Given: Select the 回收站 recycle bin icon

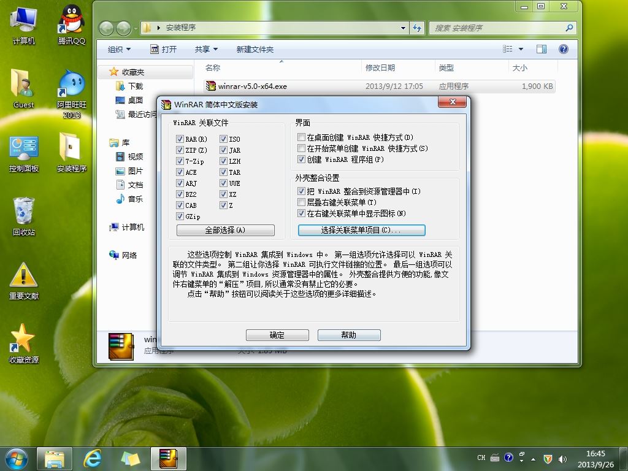Looking at the screenshot, I should (24, 216).
